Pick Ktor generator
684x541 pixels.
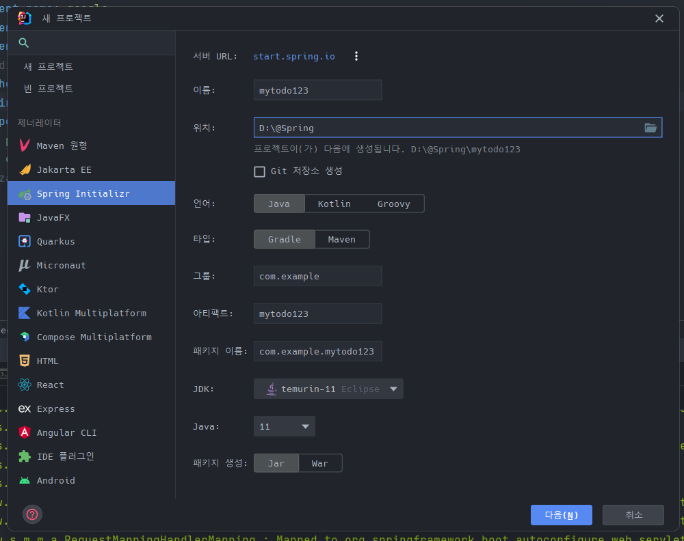[91, 289]
